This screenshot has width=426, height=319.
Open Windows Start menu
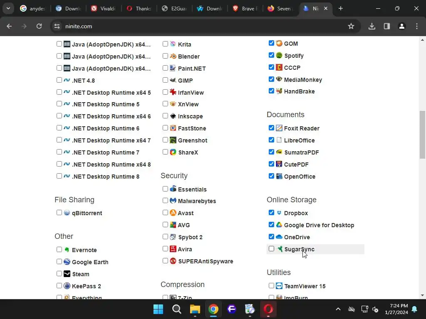tap(158, 309)
